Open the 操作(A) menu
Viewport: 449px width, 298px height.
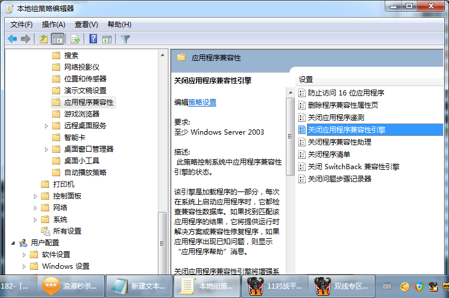pyautogui.click(x=54, y=25)
